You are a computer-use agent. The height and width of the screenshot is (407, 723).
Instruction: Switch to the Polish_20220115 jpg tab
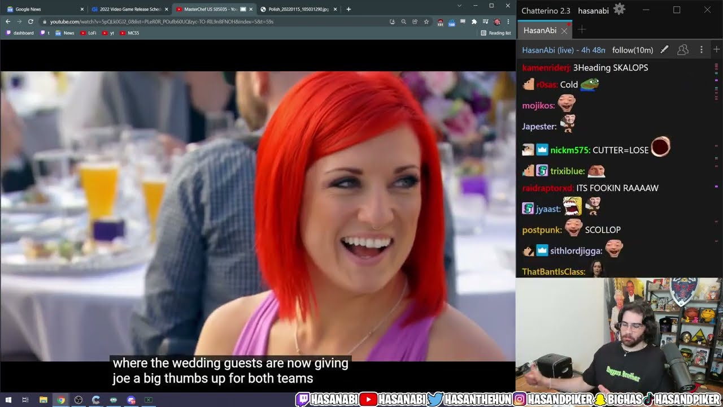pos(298,9)
